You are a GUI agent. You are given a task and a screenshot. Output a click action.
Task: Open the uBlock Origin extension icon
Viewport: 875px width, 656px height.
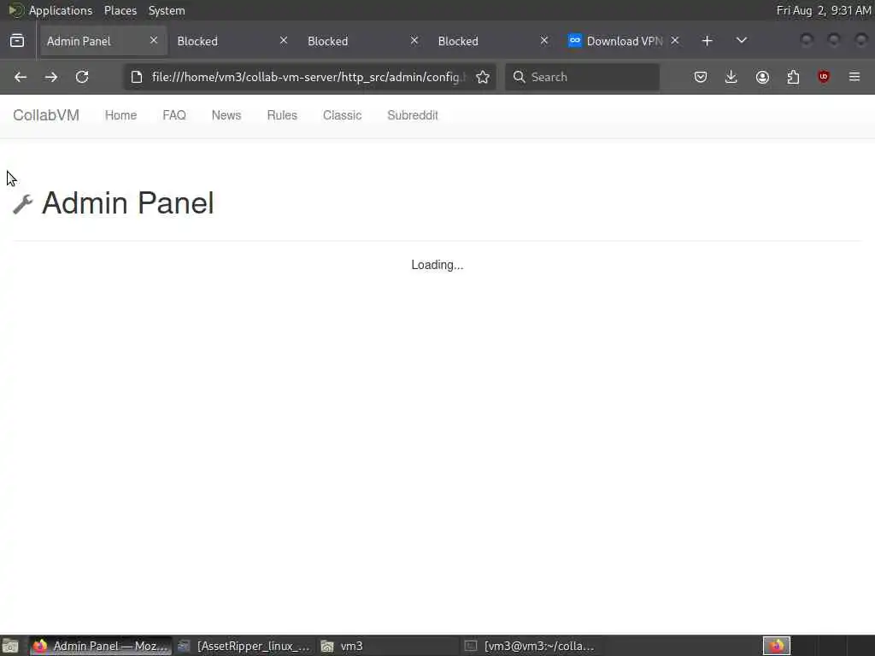pyautogui.click(x=824, y=77)
